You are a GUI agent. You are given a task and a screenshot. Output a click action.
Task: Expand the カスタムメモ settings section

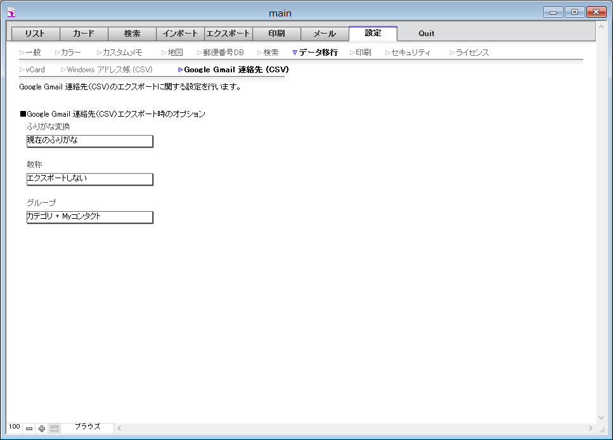click(x=122, y=53)
